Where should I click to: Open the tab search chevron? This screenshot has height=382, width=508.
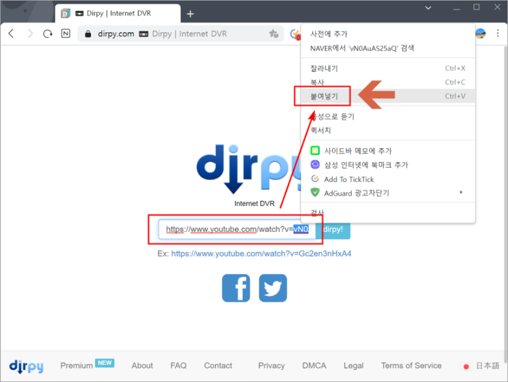[428, 8]
